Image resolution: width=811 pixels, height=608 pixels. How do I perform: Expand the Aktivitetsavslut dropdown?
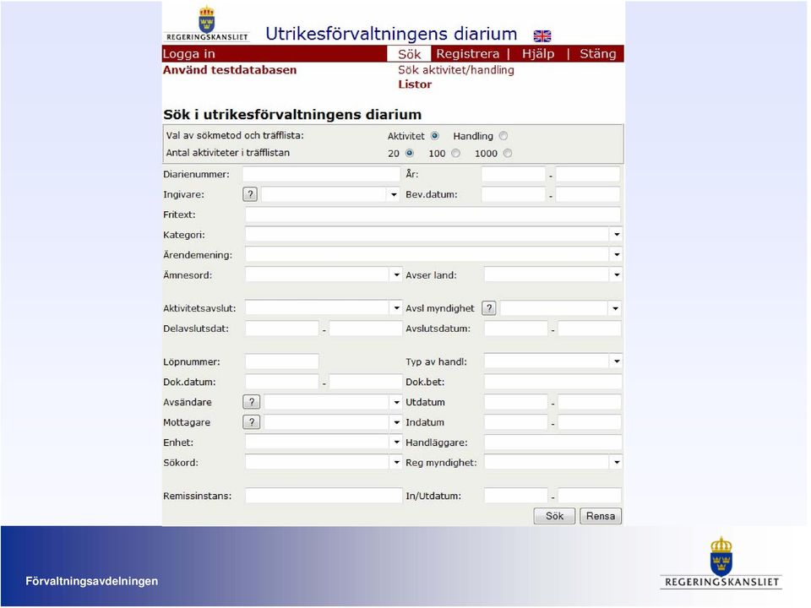[x=396, y=308]
